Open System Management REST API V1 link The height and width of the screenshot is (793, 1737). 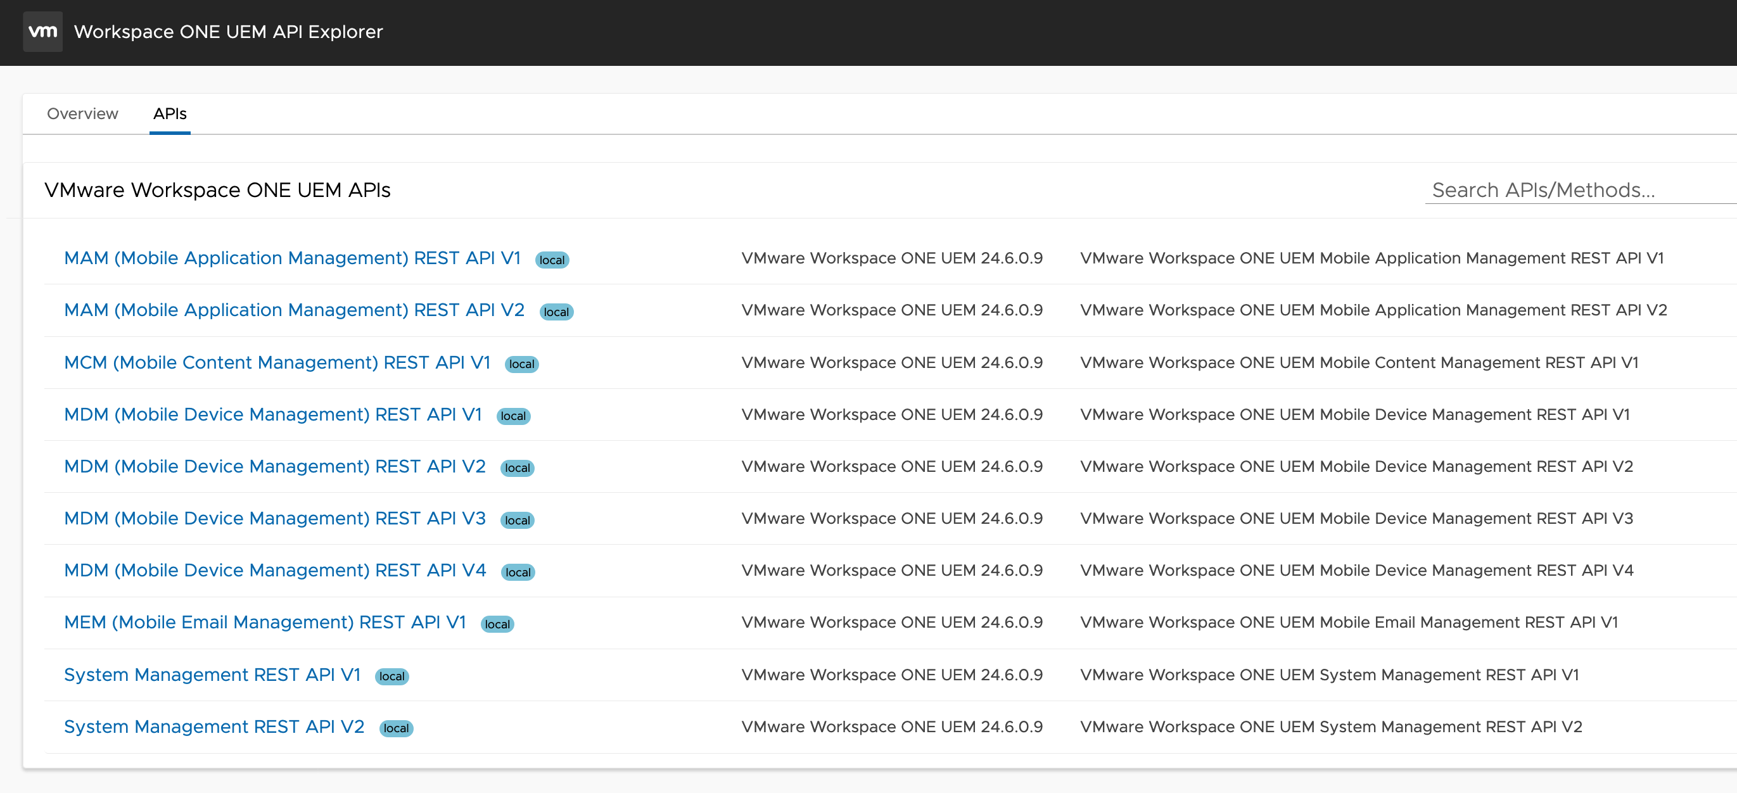(212, 675)
